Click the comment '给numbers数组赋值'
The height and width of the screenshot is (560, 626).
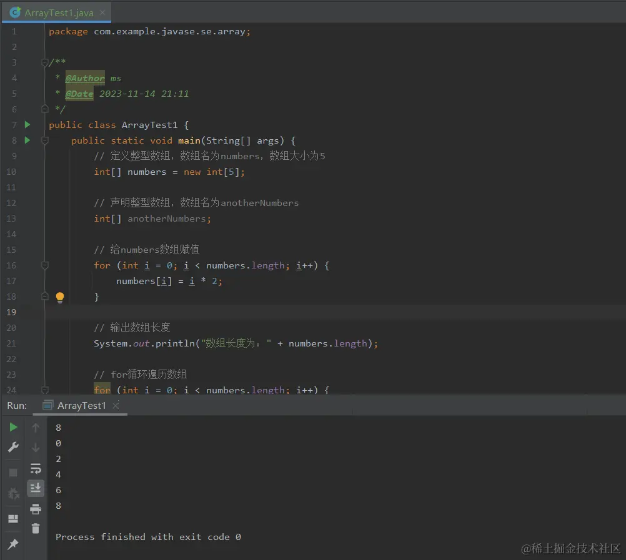[x=155, y=250]
